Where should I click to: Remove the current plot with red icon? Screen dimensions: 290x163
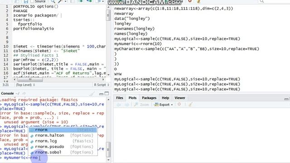tap(179, 105)
